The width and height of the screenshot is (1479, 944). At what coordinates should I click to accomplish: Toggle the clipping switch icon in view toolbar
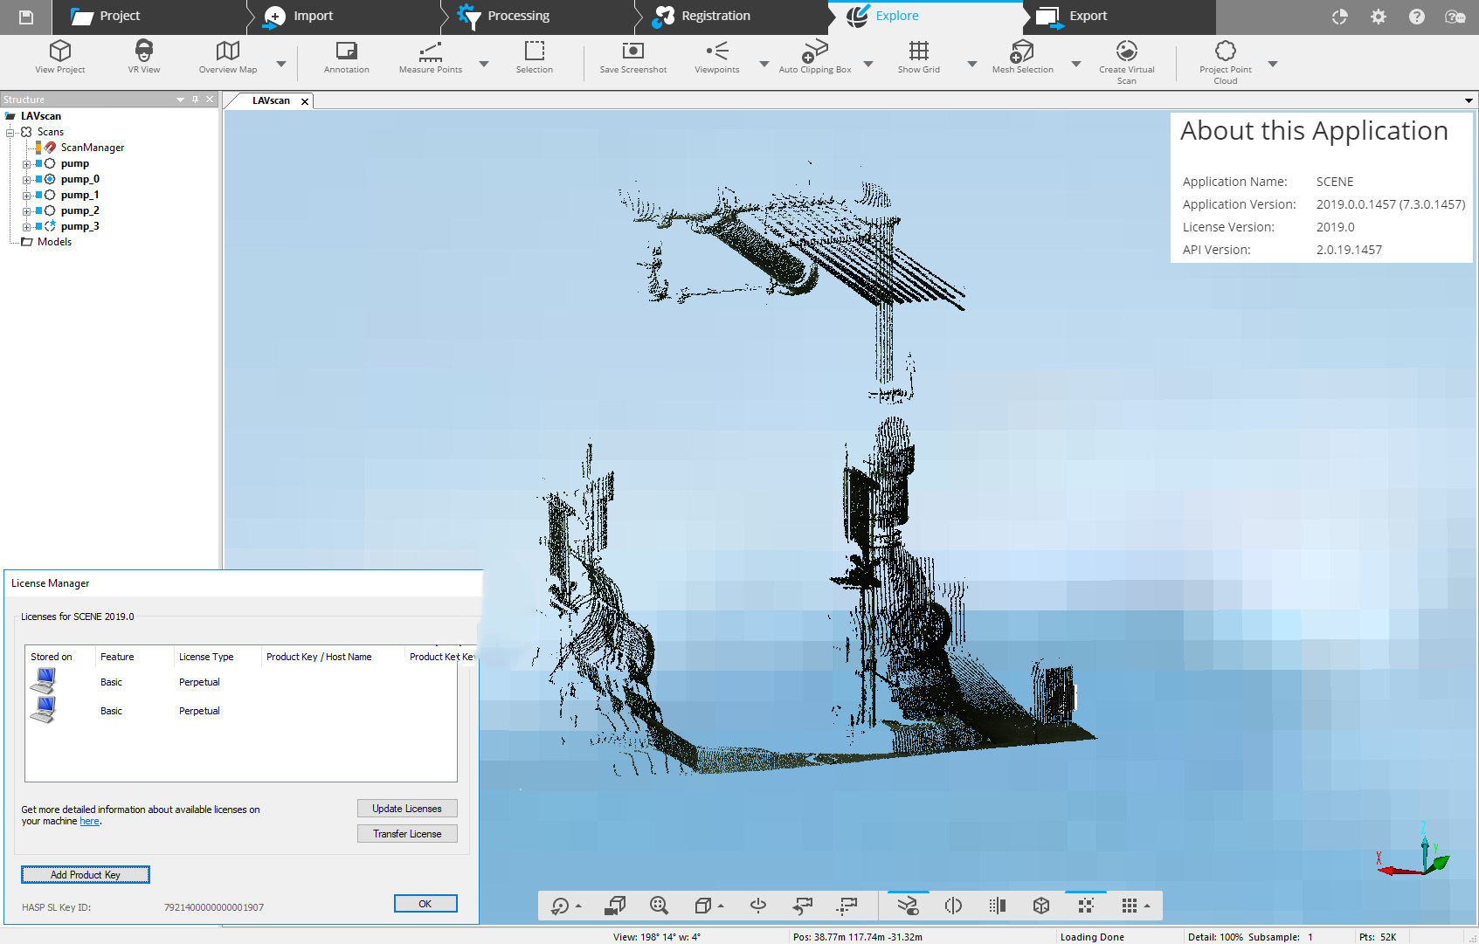pos(908,906)
